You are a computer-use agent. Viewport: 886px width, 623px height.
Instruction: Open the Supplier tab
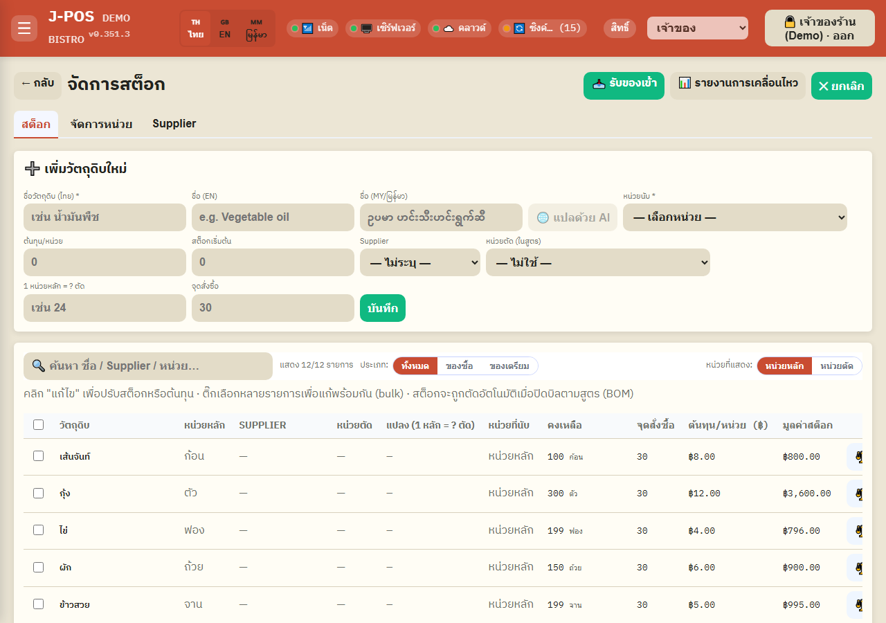click(x=174, y=124)
